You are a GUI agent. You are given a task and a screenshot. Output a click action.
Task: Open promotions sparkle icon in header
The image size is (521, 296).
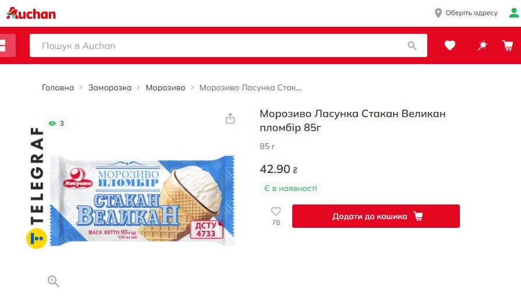click(482, 45)
